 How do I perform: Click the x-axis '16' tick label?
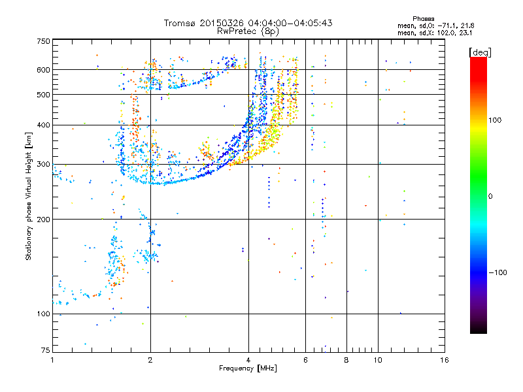[x=445, y=360]
